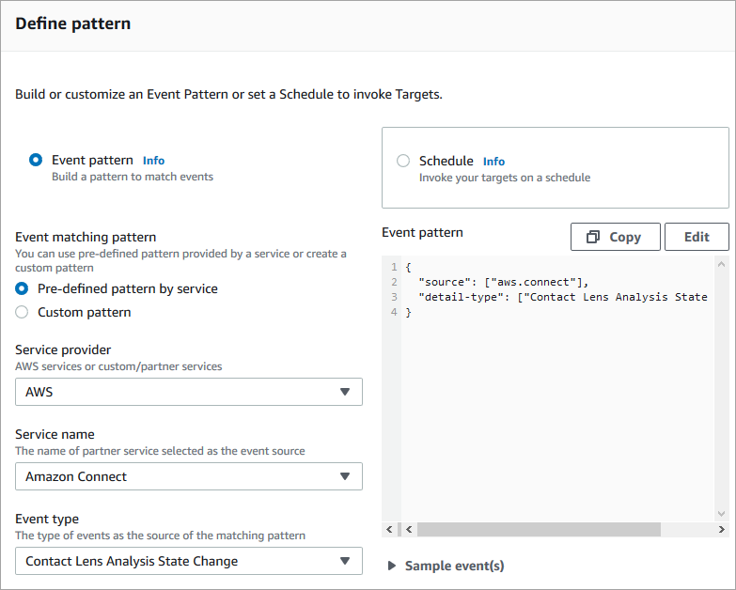Choose the Custom pattern radio button
Viewport: 736px width, 590px height.
pyautogui.click(x=22, y=312)
